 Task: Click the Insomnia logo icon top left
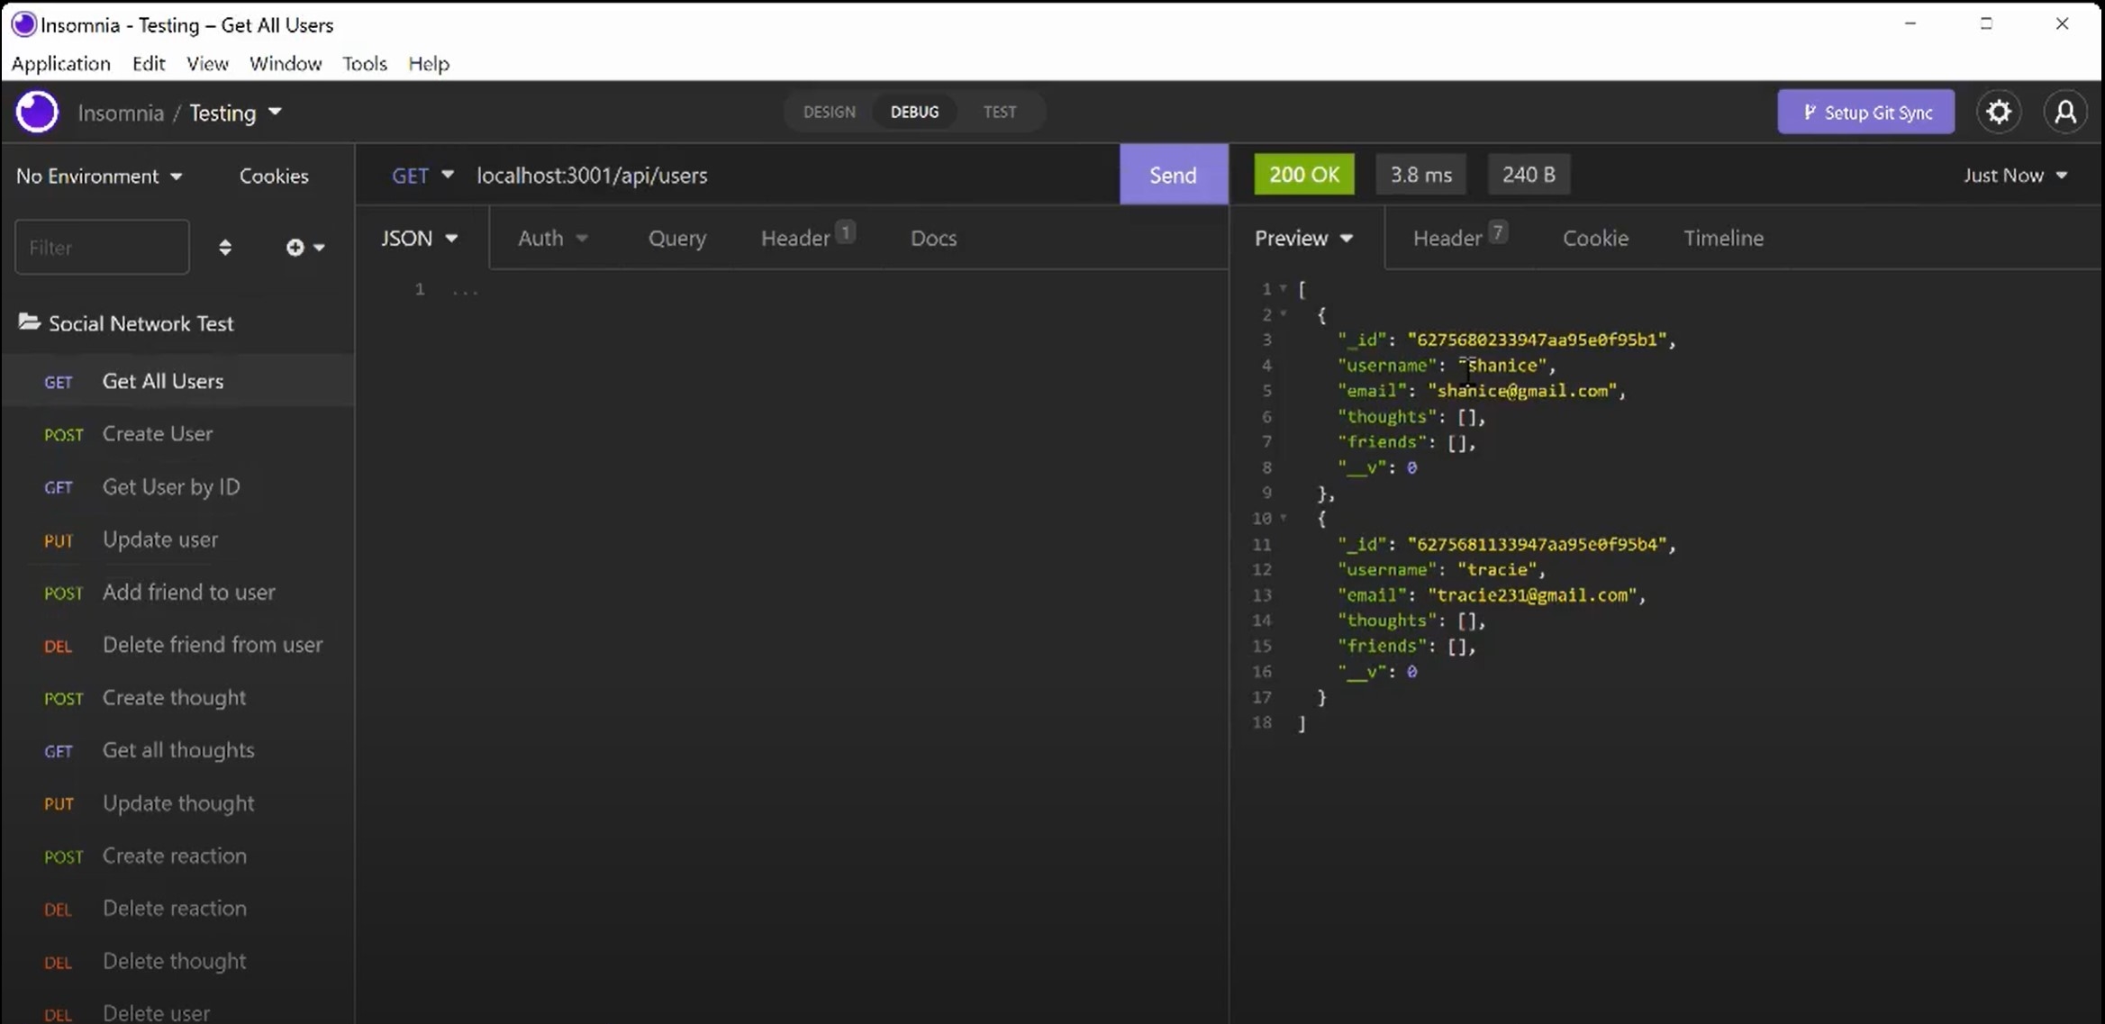[x=36, y=112]
